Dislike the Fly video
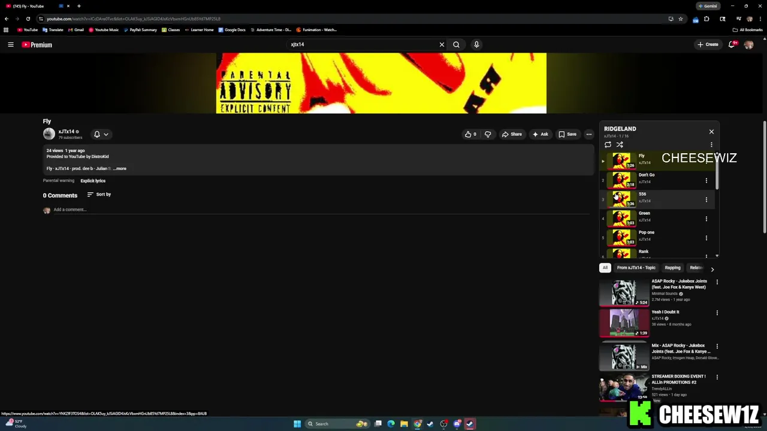This screenshot has height=431, width=767. [x=488, y=134]
